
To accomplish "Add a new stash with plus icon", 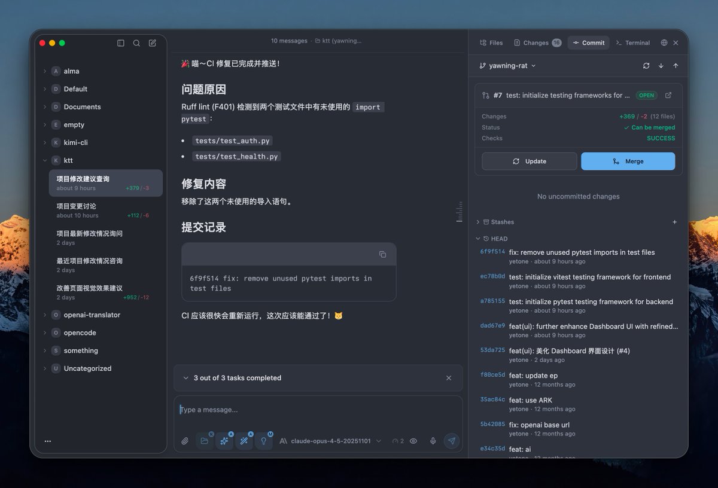I will [x=675, y=222].
